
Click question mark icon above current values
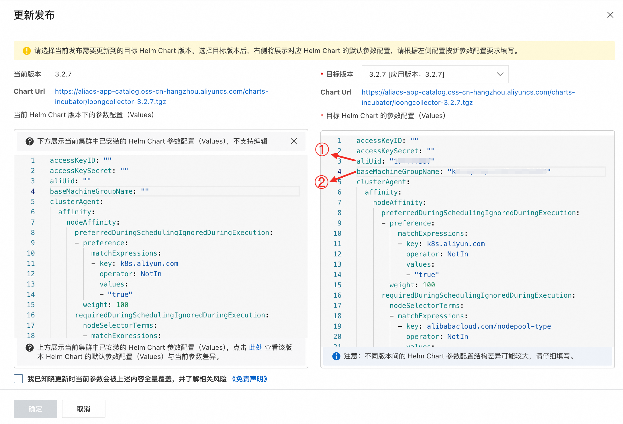(30, 141)
